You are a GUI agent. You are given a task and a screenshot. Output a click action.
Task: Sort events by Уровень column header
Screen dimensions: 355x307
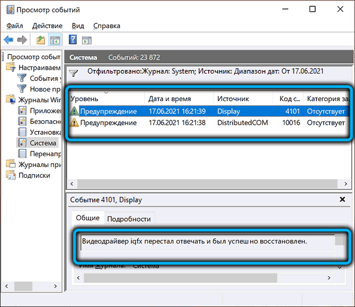(x=106, y=98)
